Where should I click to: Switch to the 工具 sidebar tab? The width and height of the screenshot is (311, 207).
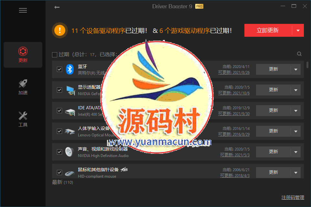(23, 119)
